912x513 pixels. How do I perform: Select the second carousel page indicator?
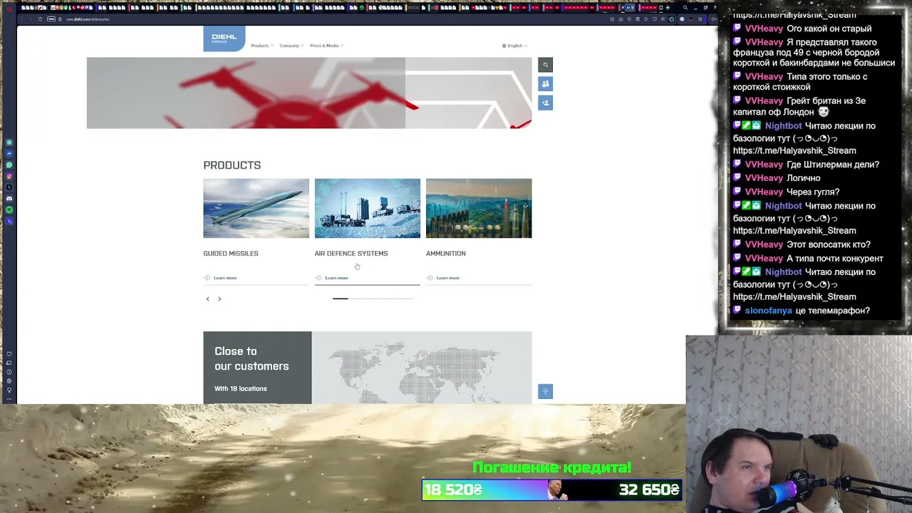pyautogui.click(x=357, y=299)
